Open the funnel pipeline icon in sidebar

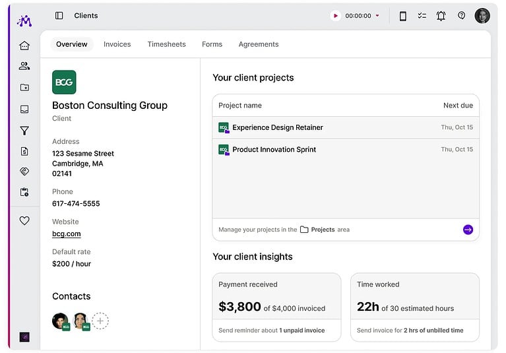tap(24, 131)
